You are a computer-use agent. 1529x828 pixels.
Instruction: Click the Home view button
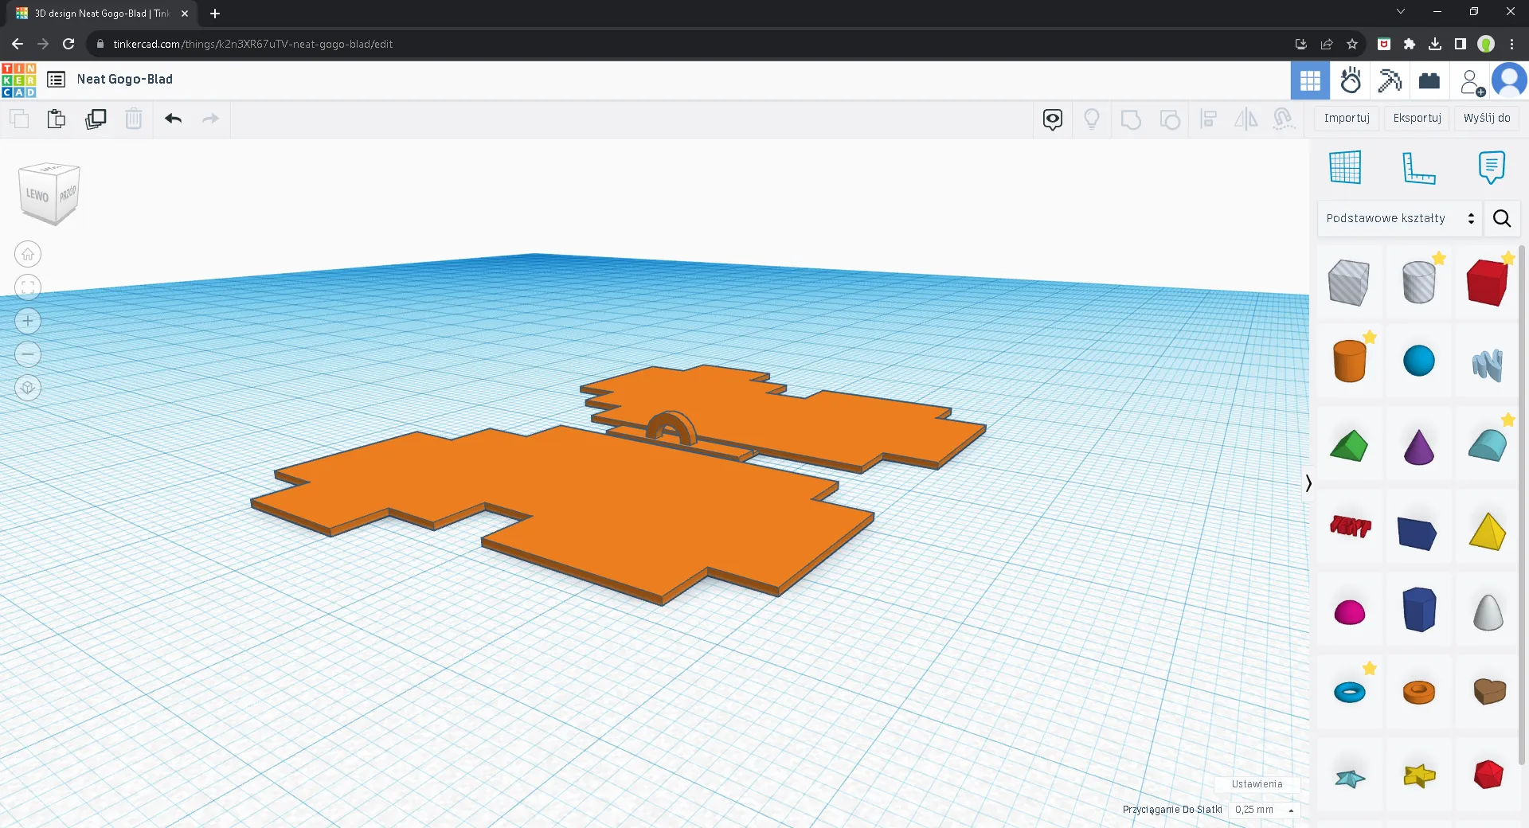click(28, 255)
